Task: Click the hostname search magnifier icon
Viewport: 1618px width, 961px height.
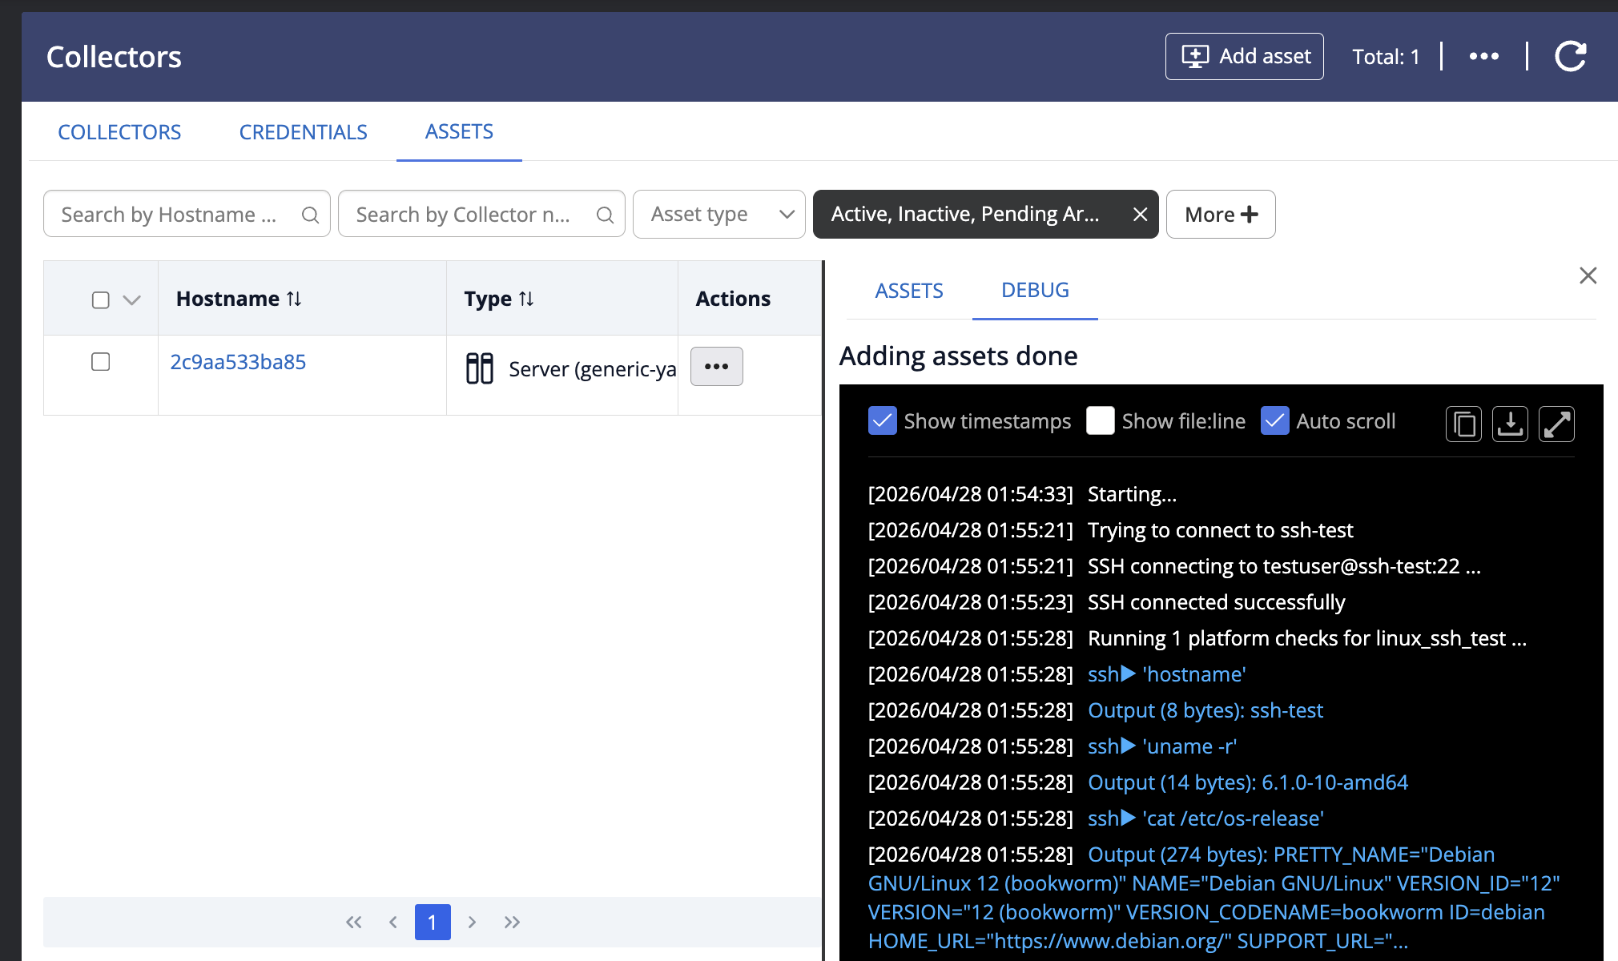Action: [310, 215]
